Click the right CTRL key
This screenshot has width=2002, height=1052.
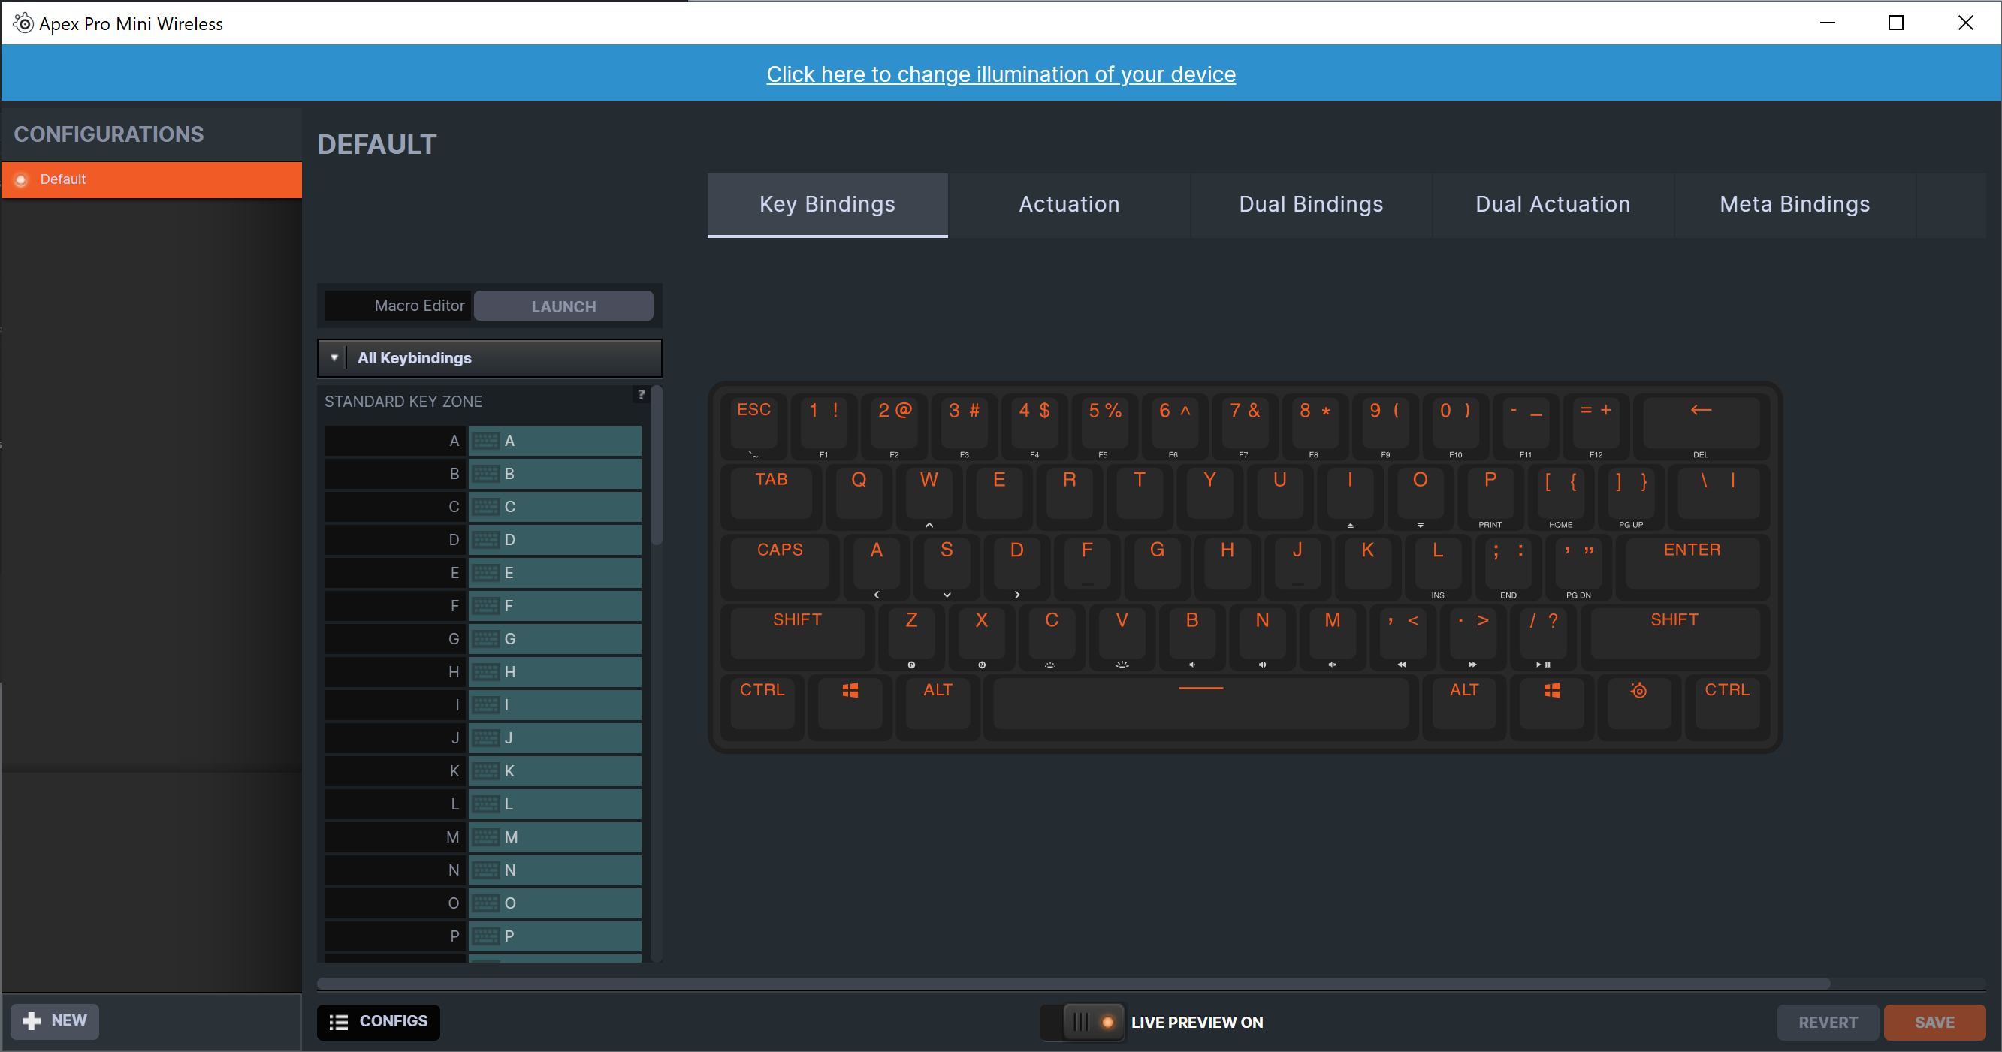[1727, 707]
